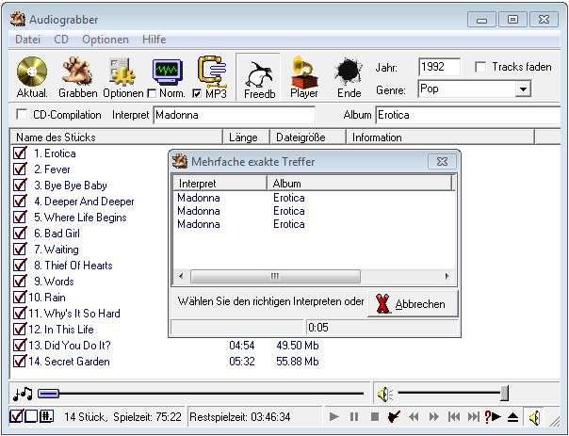569x436 pixels.
Task: Click the eject button in playback bar
Action: pos(512,417)
